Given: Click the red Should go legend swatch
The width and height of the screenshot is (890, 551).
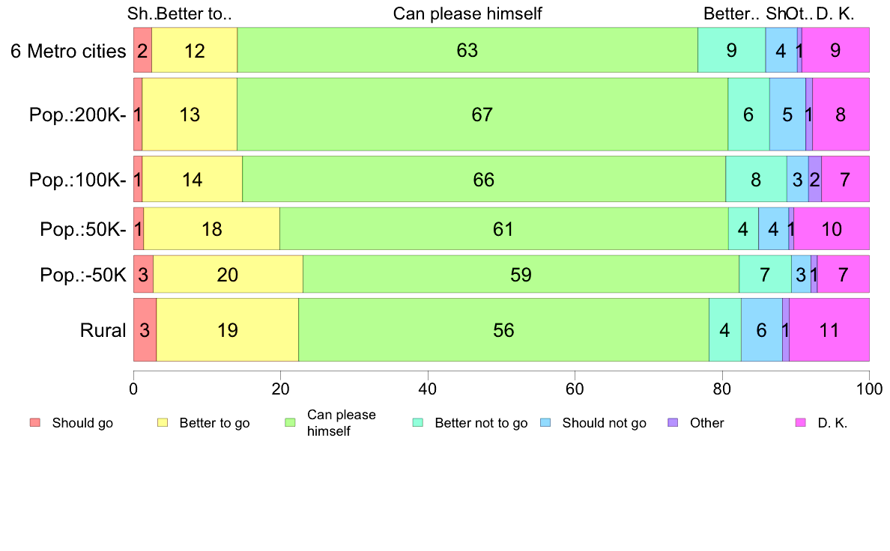Looking at the screenshot, I should [x=35, y=423].
